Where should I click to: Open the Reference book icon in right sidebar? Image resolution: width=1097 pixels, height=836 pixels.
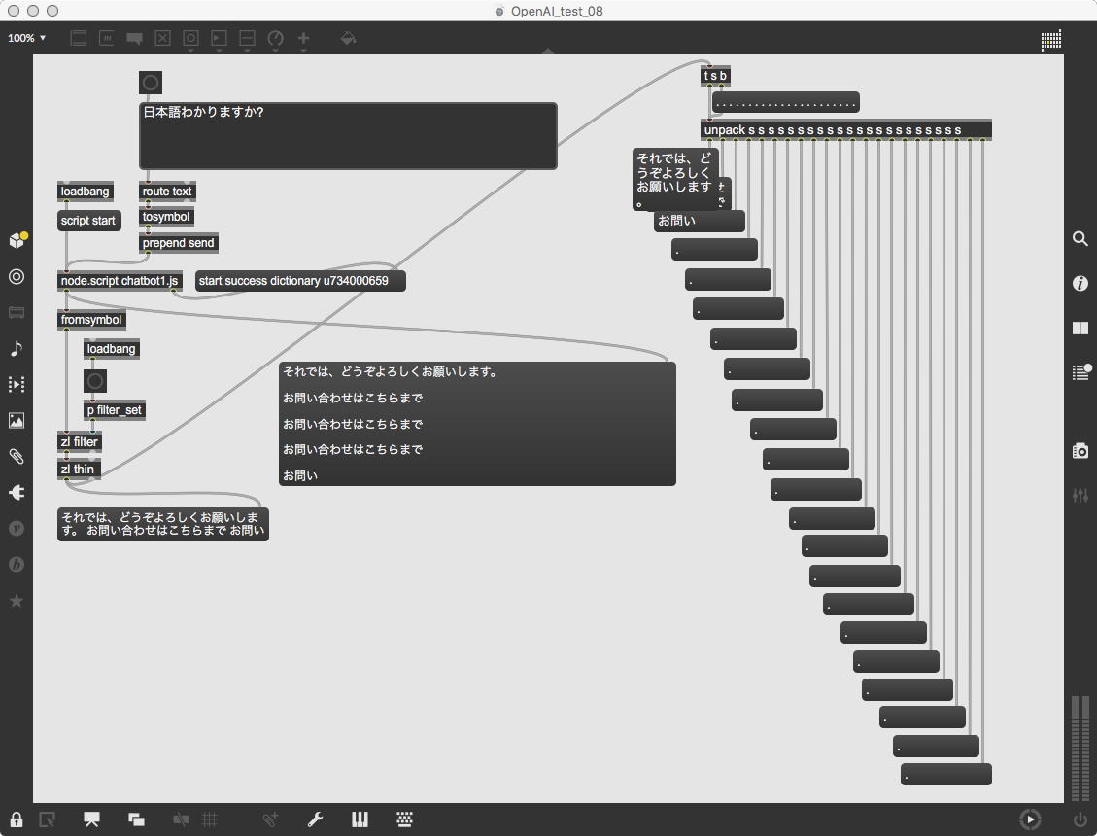[1080, 328]
